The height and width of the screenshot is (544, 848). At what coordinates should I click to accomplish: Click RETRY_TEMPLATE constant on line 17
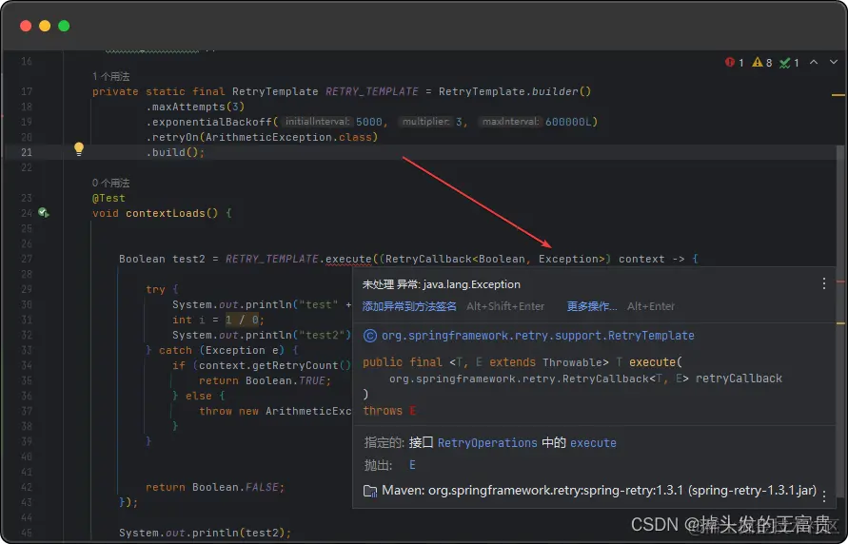(x=371, y=92)
